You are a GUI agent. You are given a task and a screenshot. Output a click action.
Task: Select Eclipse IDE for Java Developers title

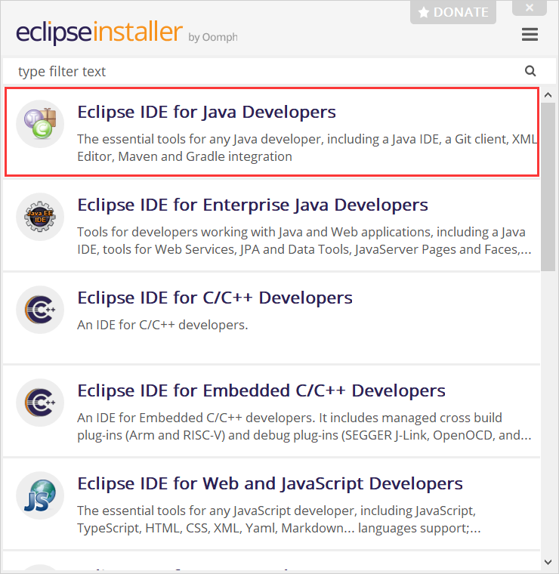pos(206,112)
